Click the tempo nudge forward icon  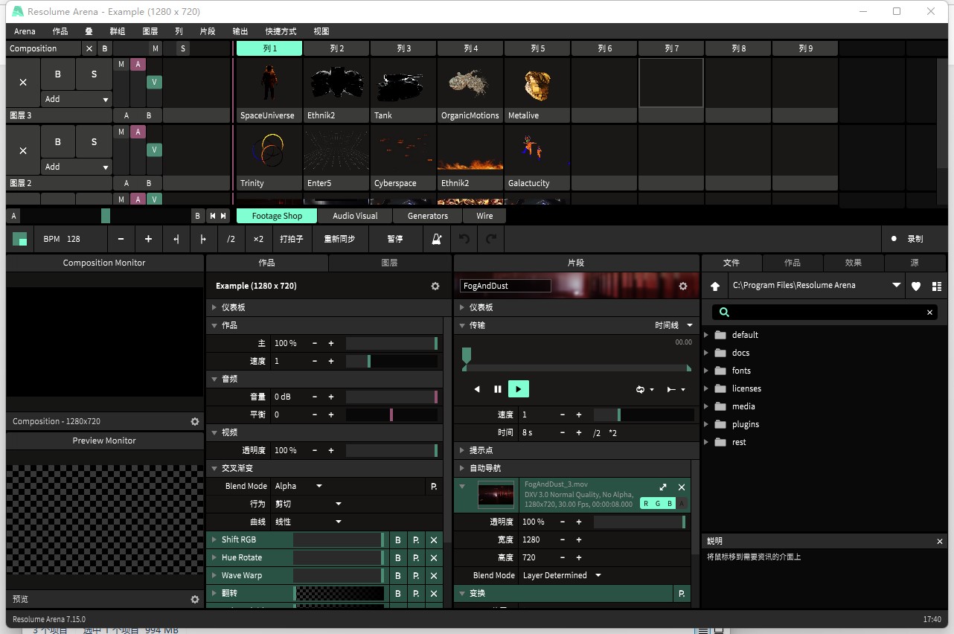point(203,239)
